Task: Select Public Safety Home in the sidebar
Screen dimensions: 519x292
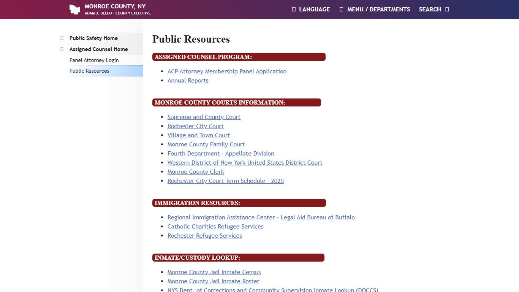Action: click(x=93, y=38)
